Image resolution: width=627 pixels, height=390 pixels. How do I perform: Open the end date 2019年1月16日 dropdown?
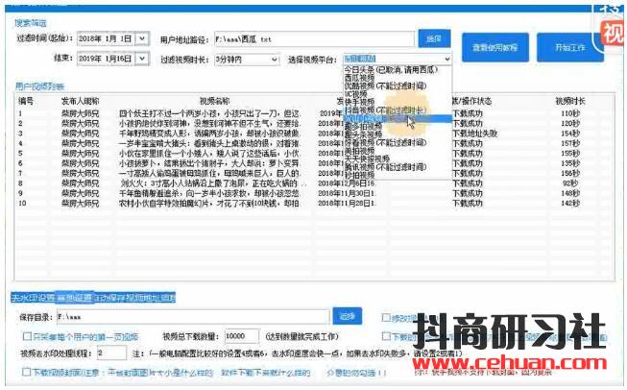point(142,59)
